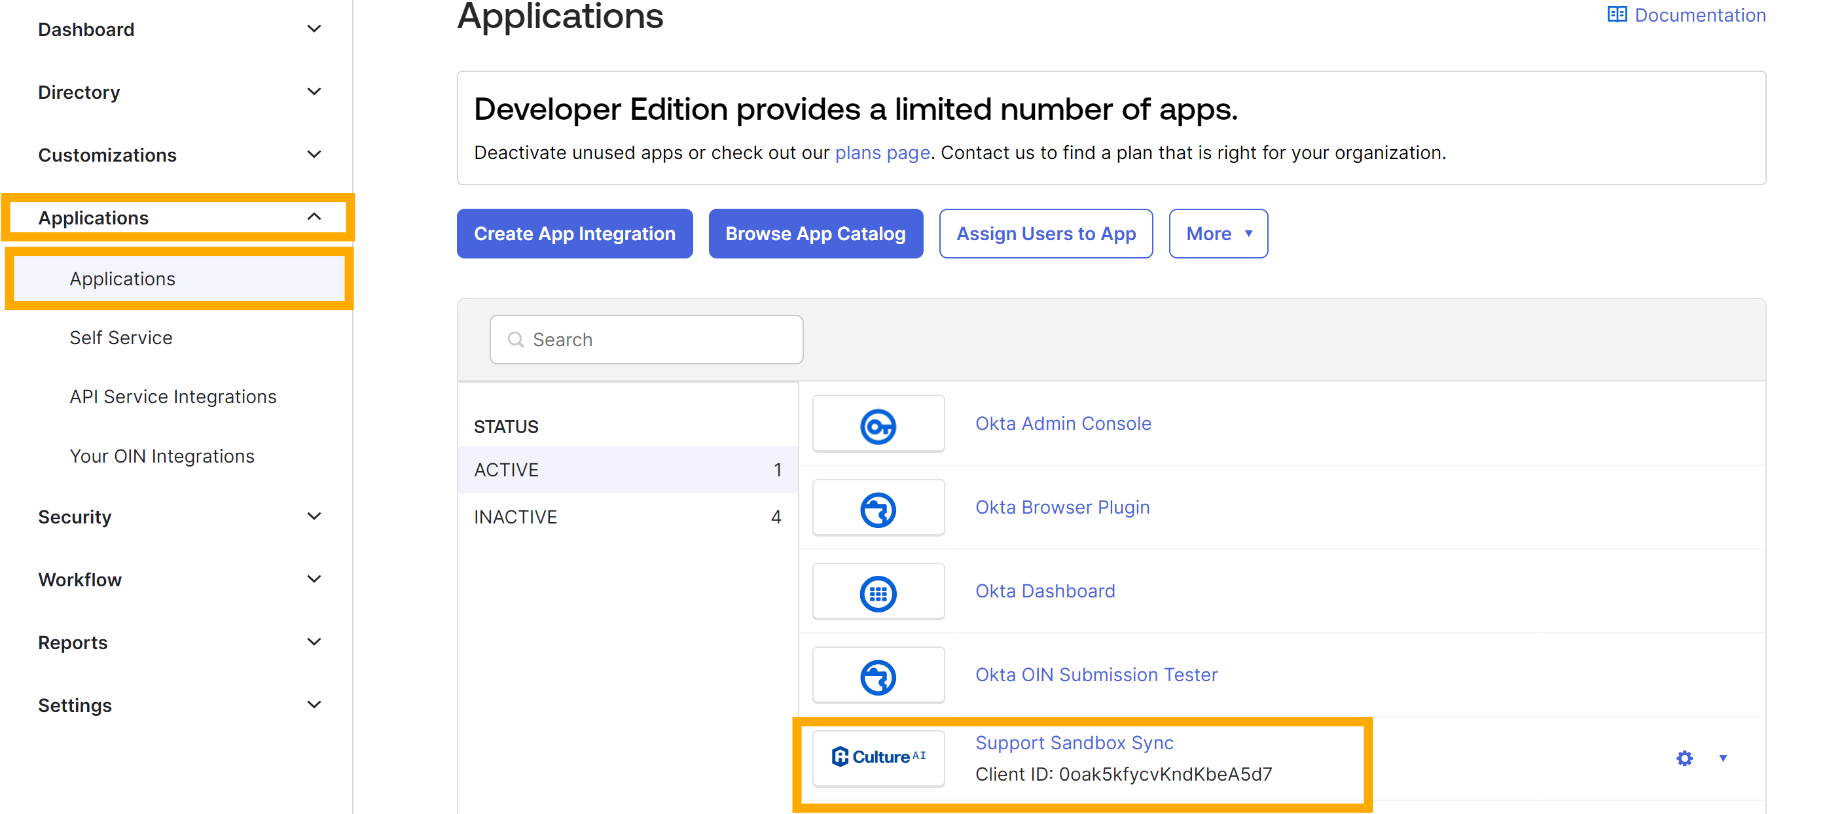Go to Self Service

tap(121, 338)
